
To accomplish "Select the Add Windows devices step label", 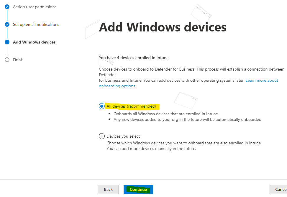I will [x=34, y=42].
